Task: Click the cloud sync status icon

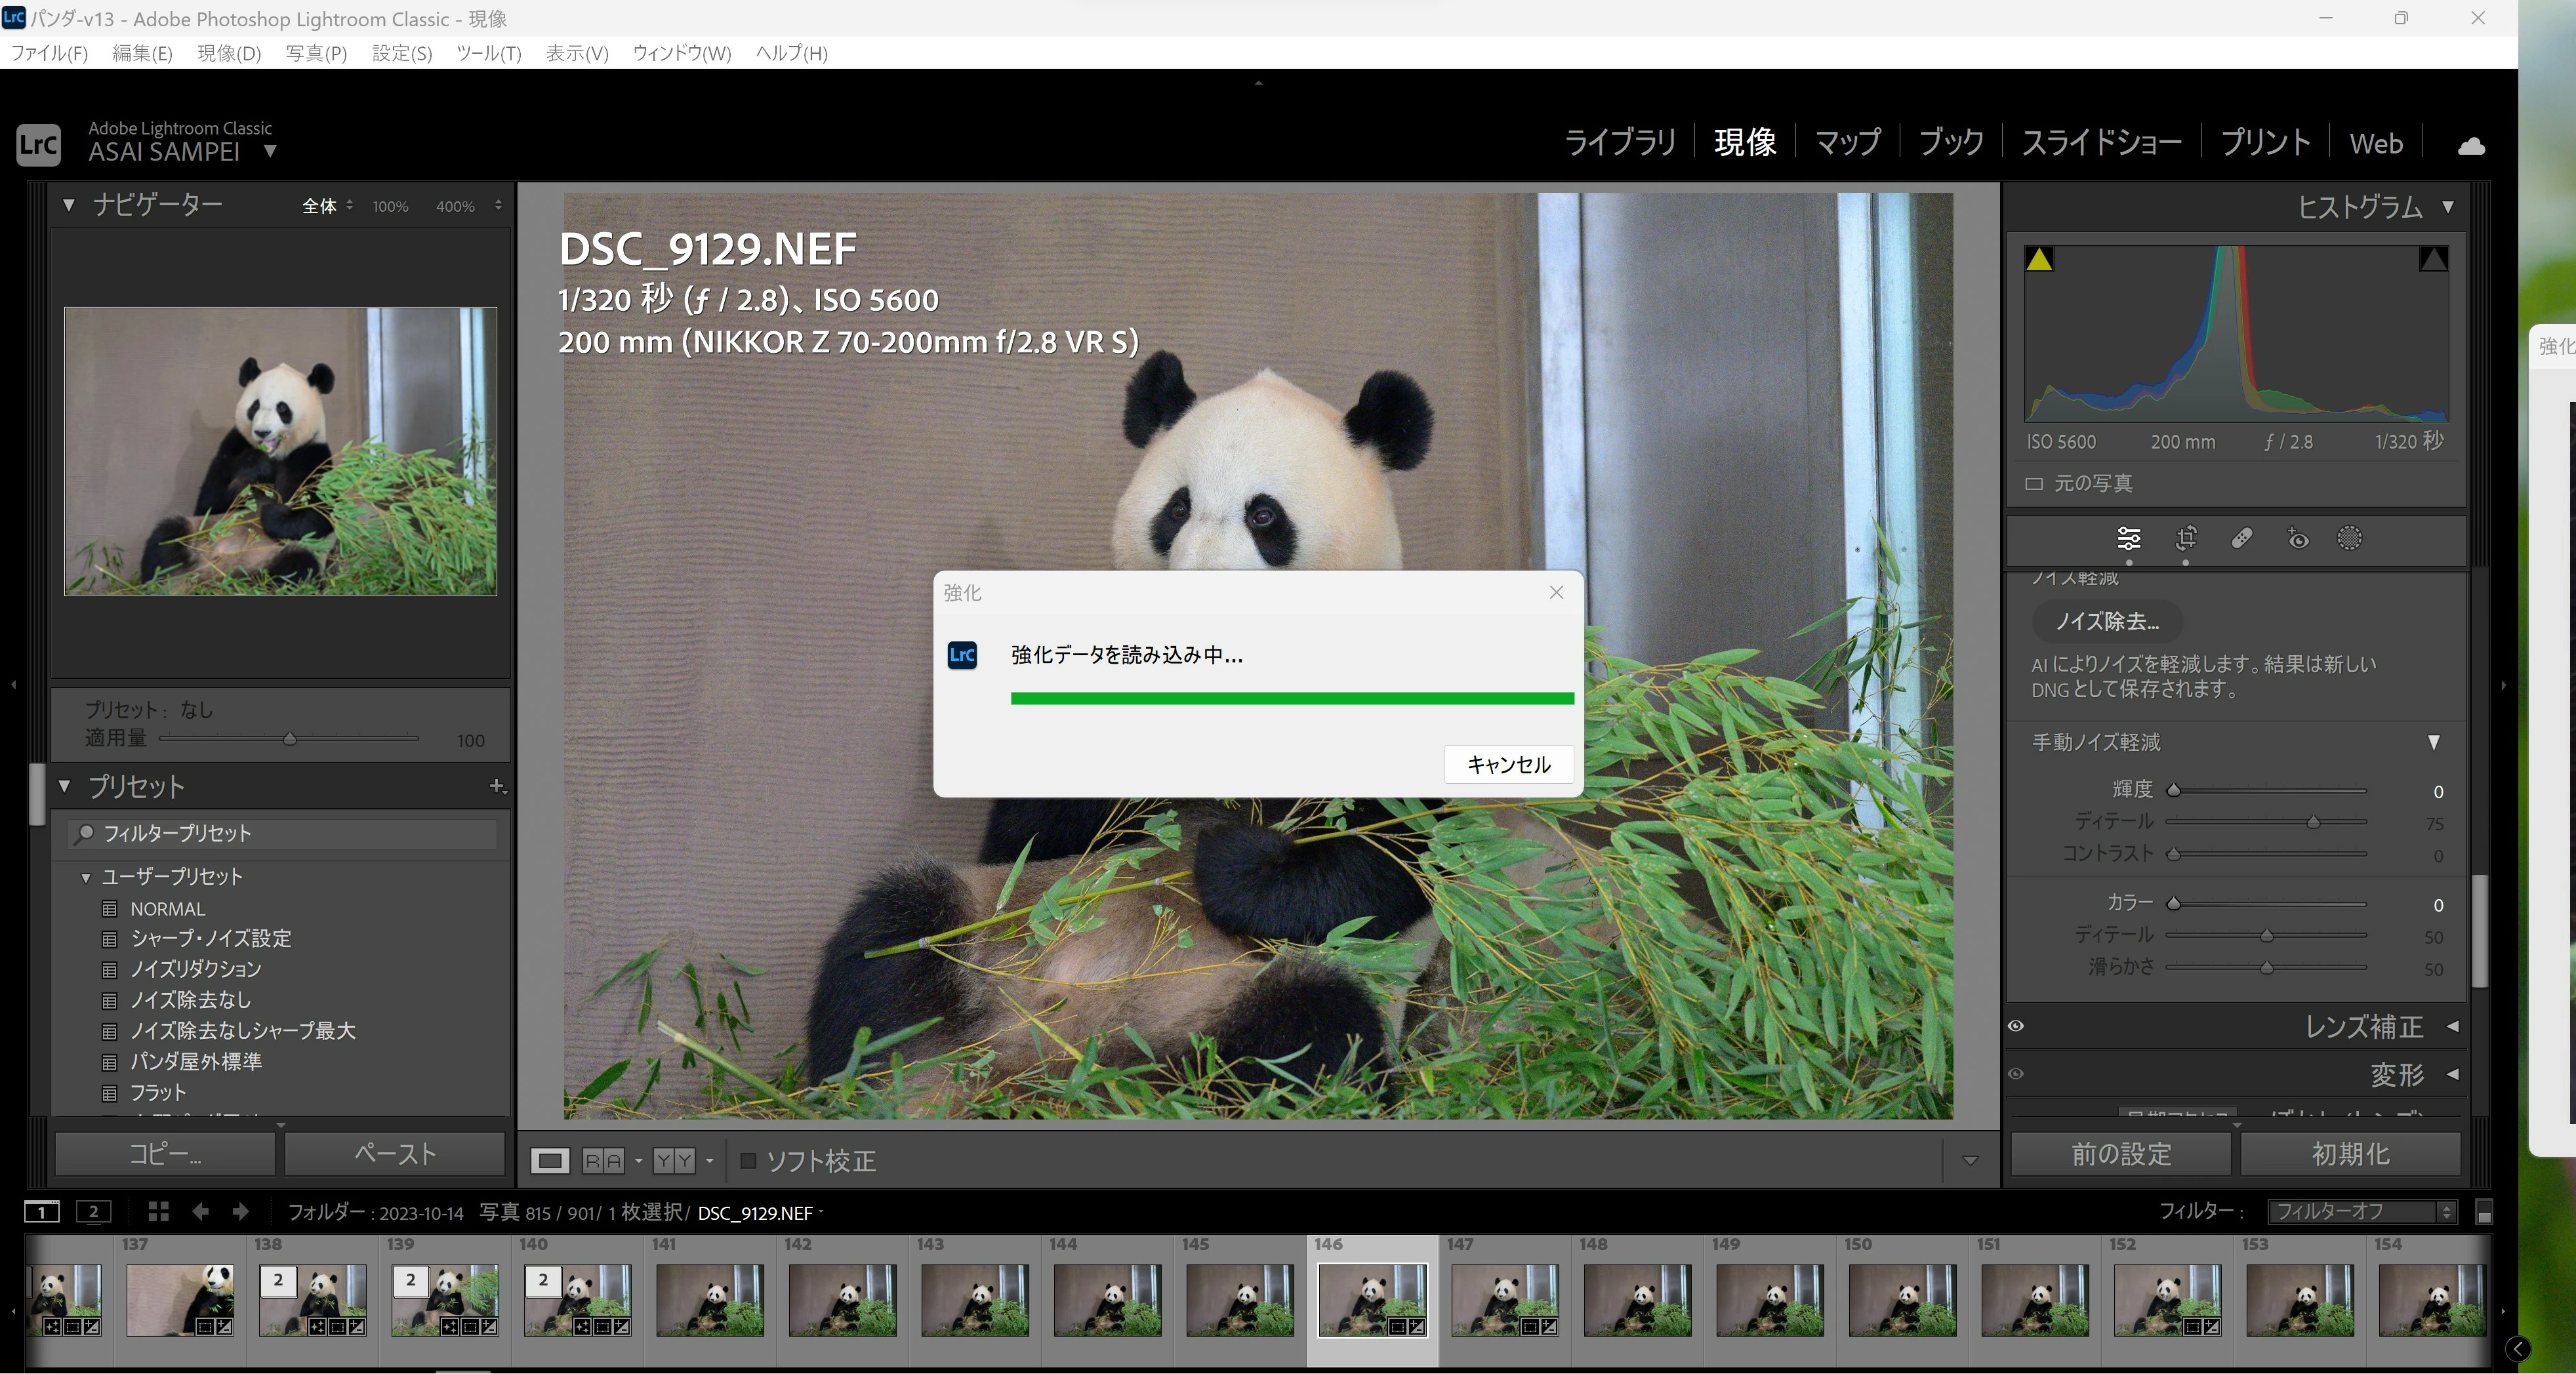Action: [2471, 146]
